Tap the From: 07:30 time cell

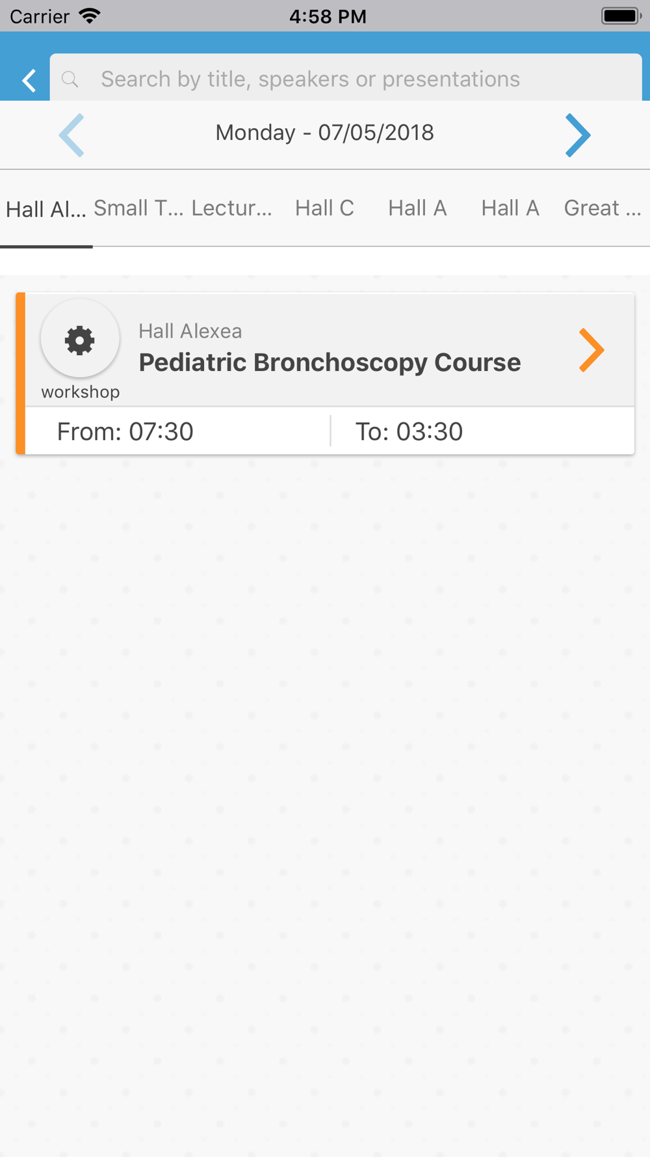click(x=177, y=431)
